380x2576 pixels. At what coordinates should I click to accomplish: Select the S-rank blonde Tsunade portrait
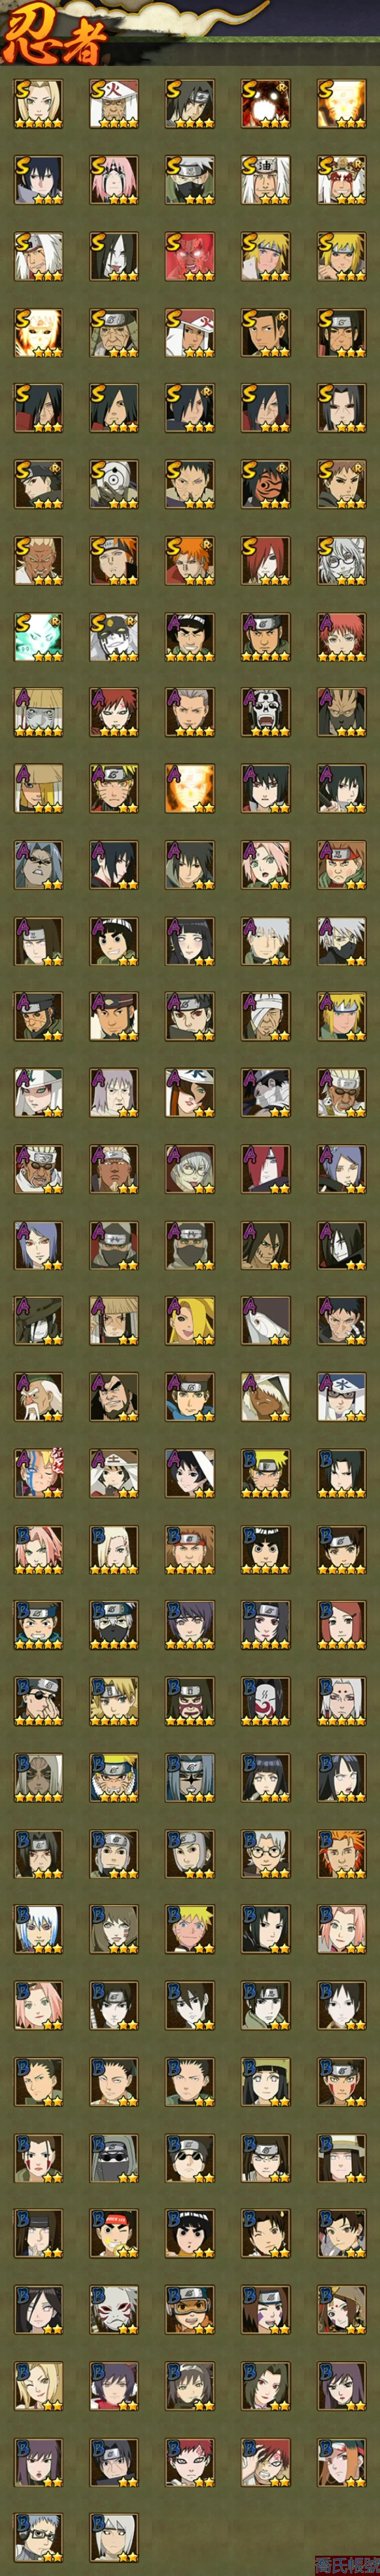(x=38, y=104)
